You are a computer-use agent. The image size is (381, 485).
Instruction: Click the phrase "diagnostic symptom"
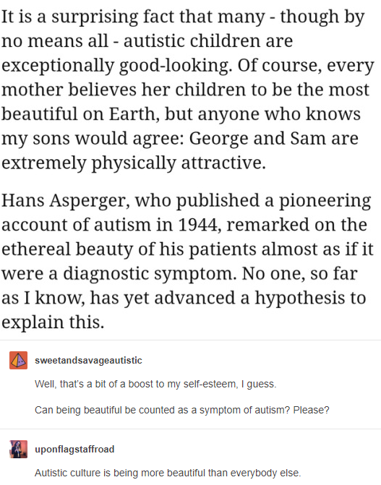[x=150, y=273]
